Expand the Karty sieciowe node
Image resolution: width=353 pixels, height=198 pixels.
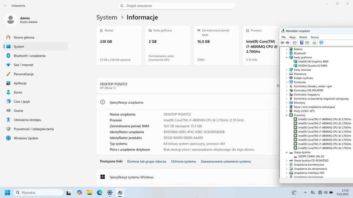pos(287,70)
